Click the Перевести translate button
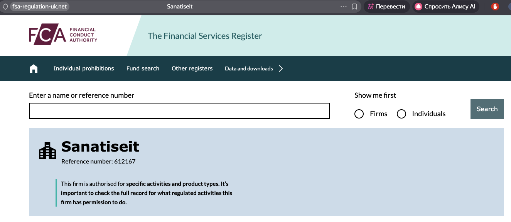This screenshot has width=511, height=222. point(386,7)
